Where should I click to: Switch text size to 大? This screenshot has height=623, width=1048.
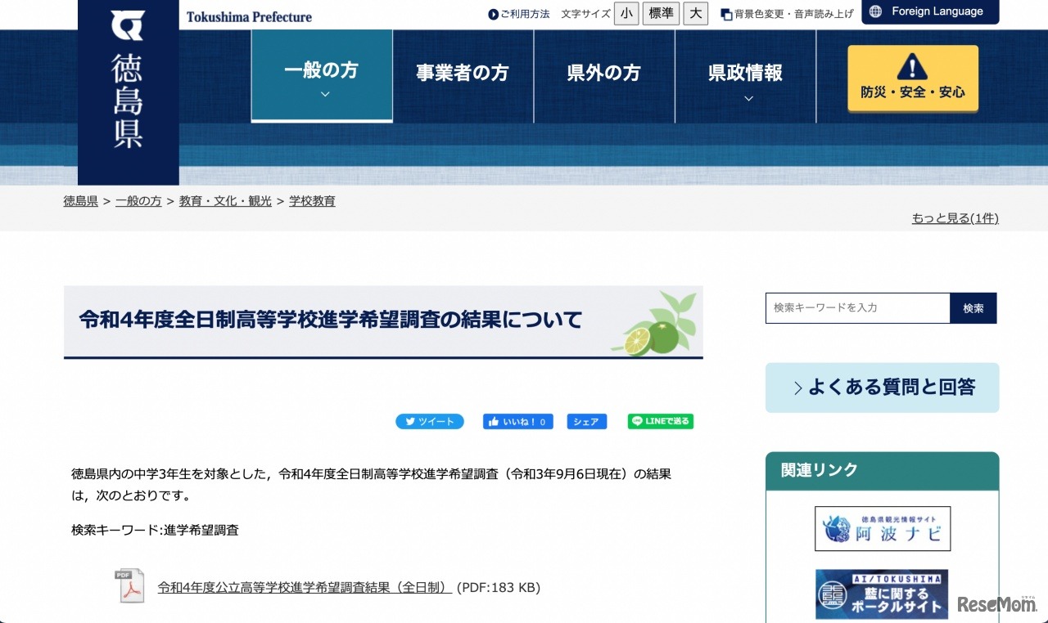coord(695,14)
